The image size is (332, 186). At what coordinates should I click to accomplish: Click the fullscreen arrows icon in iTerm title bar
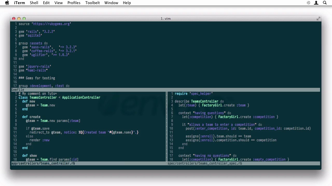coord(318,19)
